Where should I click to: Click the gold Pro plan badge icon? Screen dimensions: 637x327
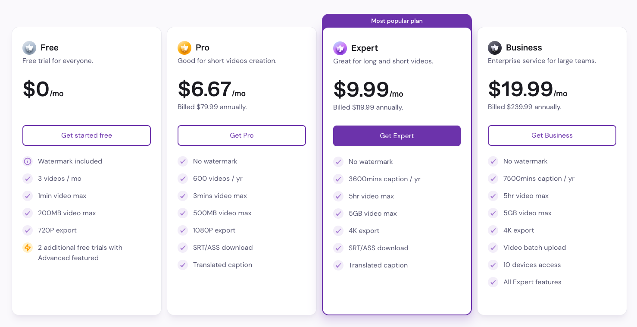click(184, 48)
